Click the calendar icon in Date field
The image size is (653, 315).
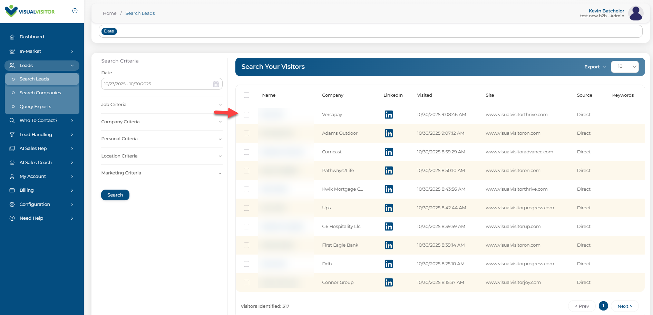point(216,84)
